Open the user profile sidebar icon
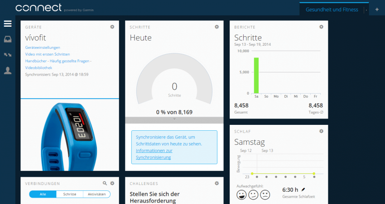 click(x=8, y=70)
